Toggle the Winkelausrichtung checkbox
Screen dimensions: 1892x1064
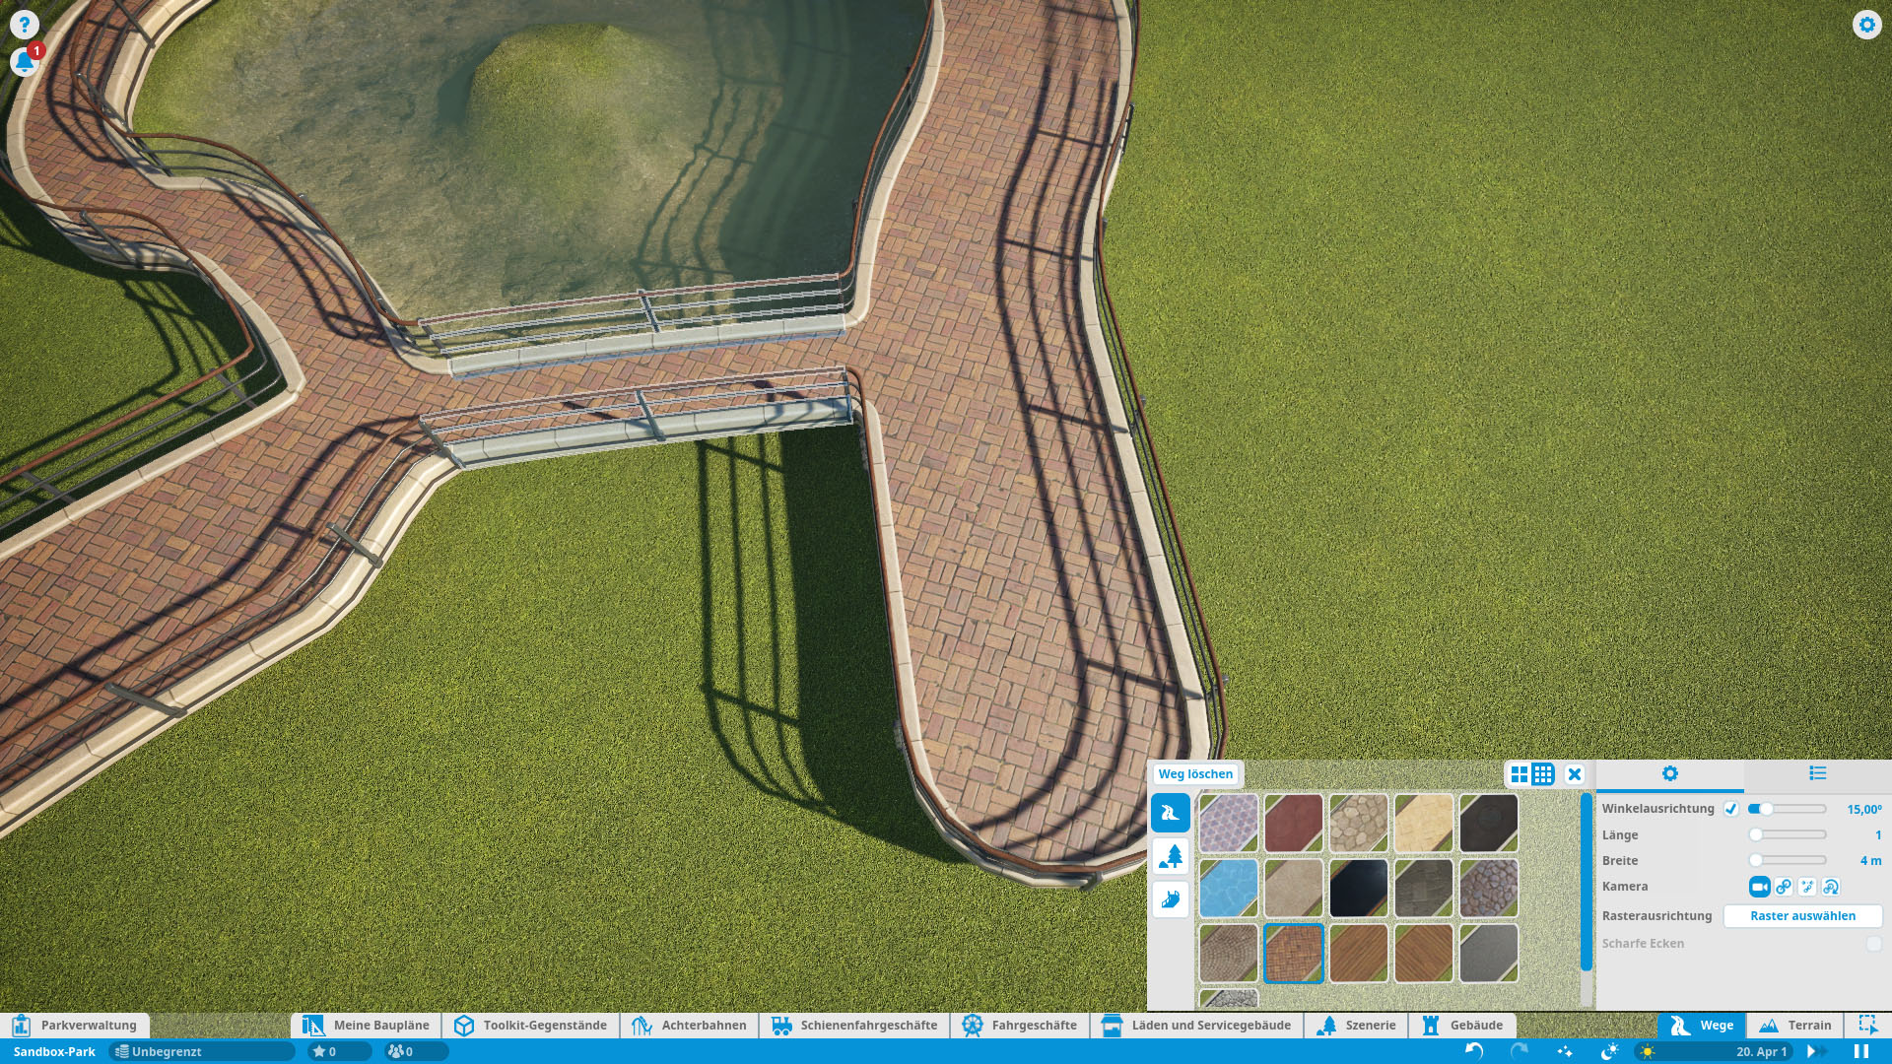click(1731, 809)
